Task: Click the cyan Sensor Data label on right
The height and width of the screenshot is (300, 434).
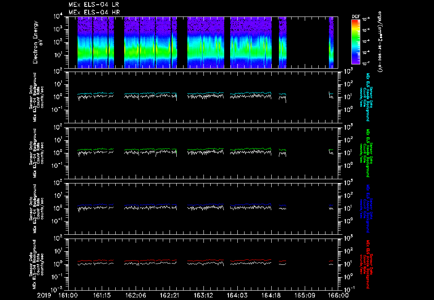Action: coord(371,97)
